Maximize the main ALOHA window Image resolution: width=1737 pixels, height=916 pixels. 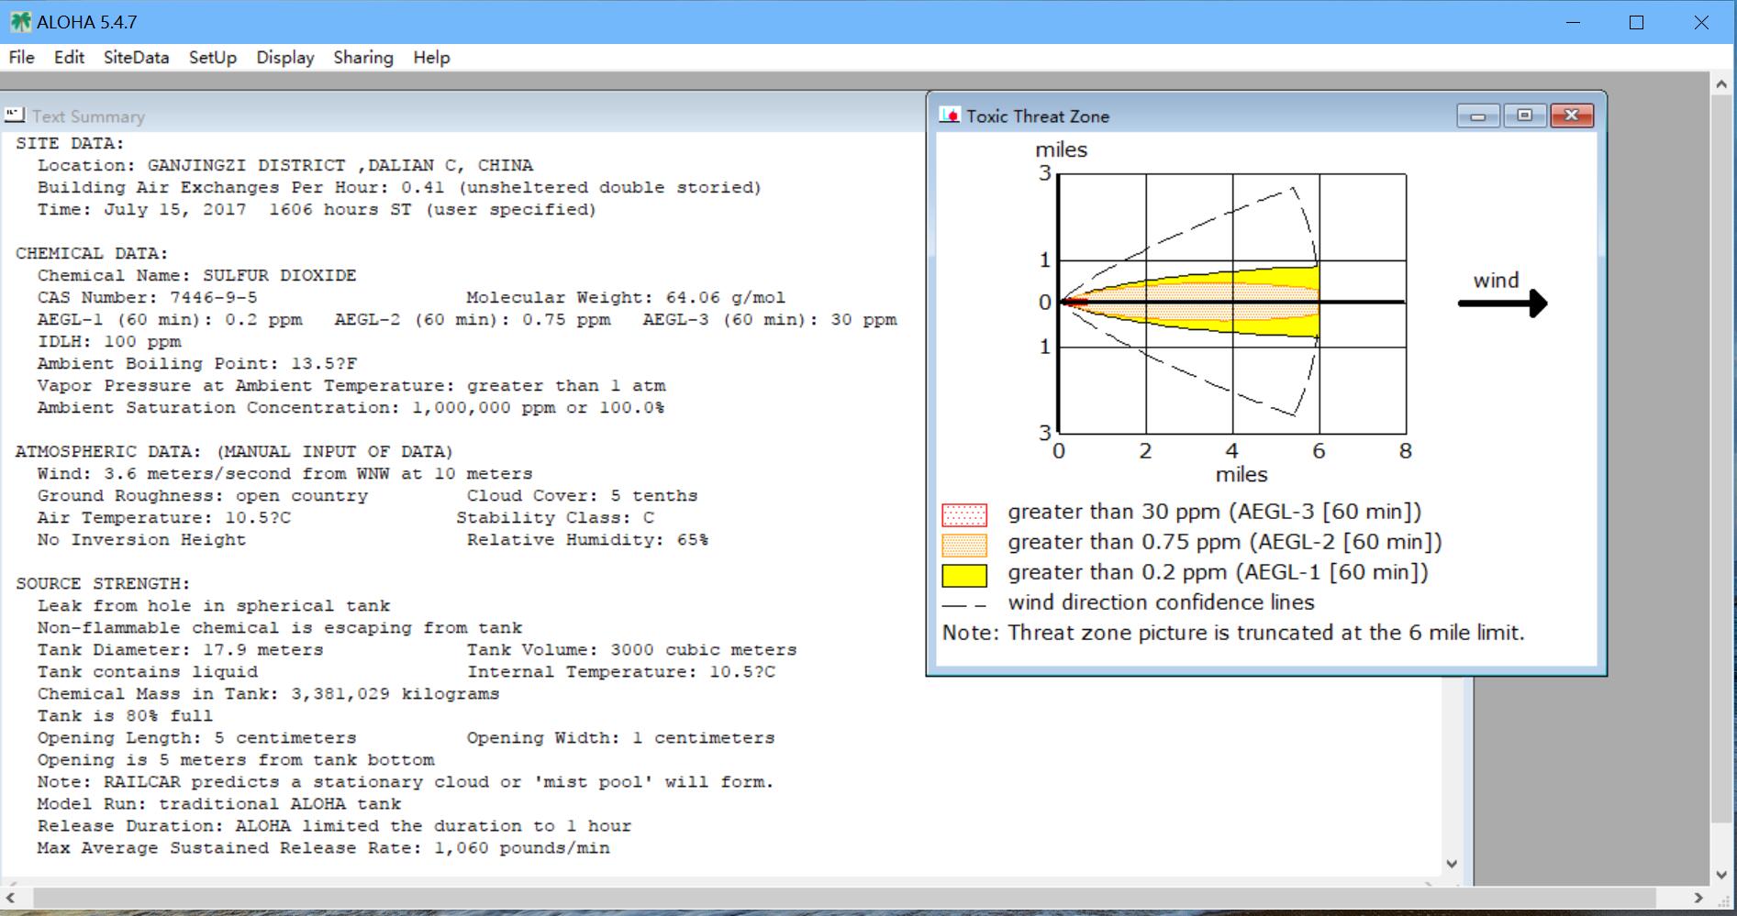pyautogui.click(x=1636, y=22)
